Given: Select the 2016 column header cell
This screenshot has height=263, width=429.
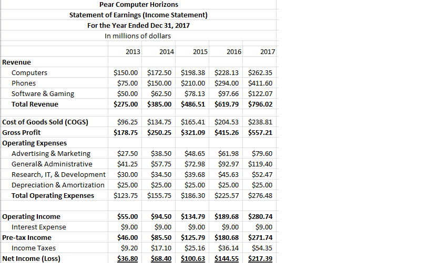Looking at the screenshot, I should (x=234, y=51).
